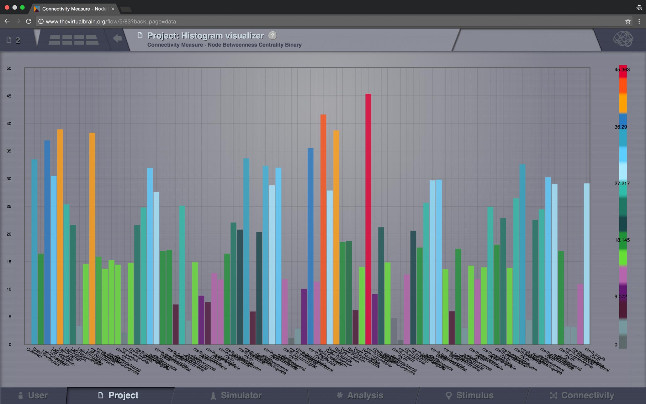
Task: Click the legend maximum value 45.363
Action: click(x=622, y=69)
